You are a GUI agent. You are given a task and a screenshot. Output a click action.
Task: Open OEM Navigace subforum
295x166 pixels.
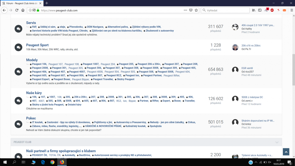pos(95,27)
